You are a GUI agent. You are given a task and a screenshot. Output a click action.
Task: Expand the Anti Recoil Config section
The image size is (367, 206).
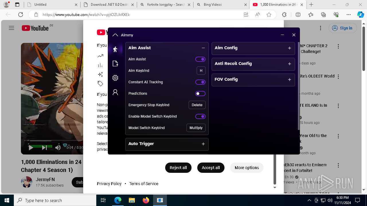(290, 64)
